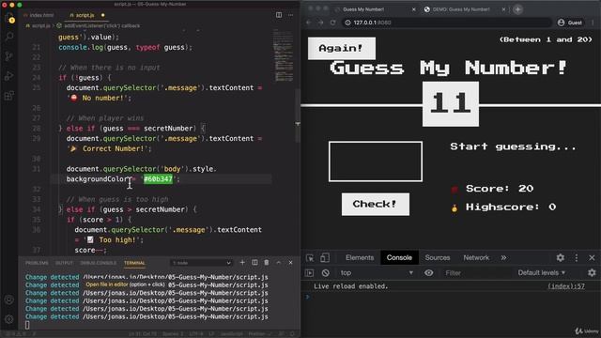Expand the JavaScript context 'top' dropdown
The width and height of the screenshot is (601, 338).
tap(378, 273)
